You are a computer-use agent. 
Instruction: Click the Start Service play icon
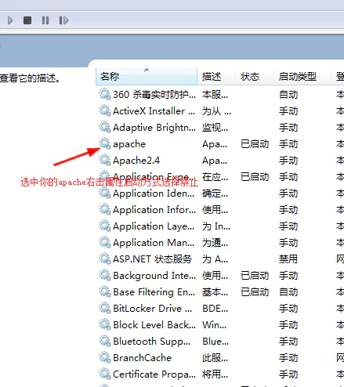[10, 20]
